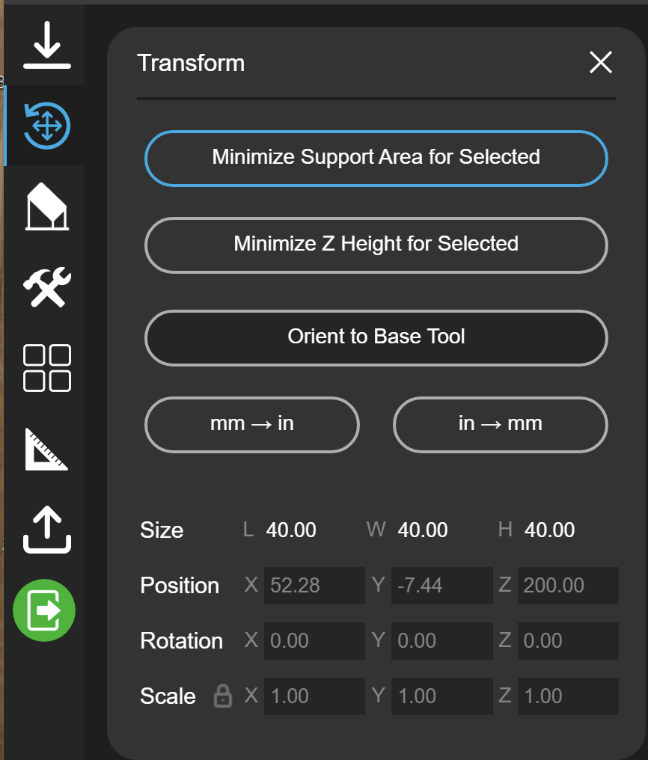Toggle the Scale uniform lock icon

(223, 696)
